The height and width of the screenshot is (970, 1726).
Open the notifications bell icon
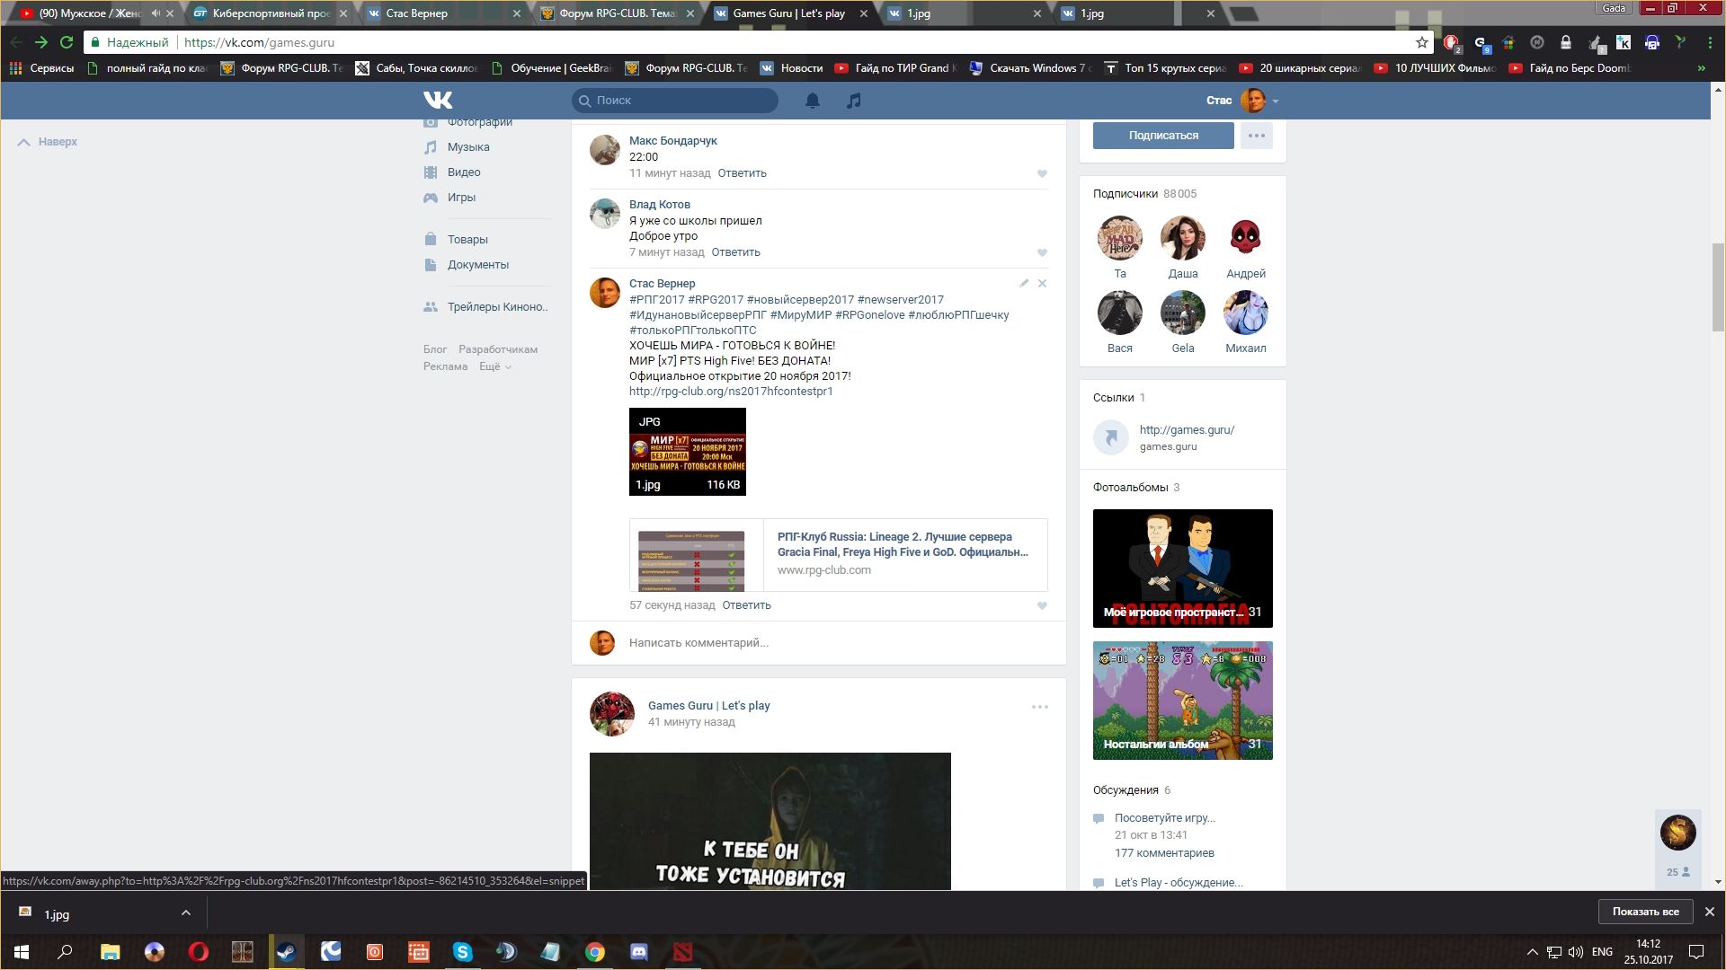[x=812, y=101]
